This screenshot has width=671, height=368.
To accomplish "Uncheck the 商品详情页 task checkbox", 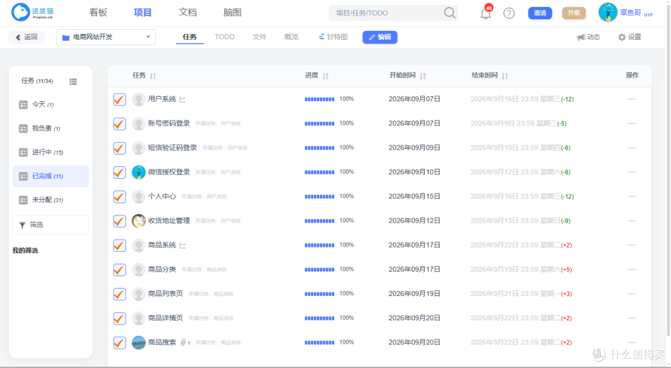I will coord(119,319).
